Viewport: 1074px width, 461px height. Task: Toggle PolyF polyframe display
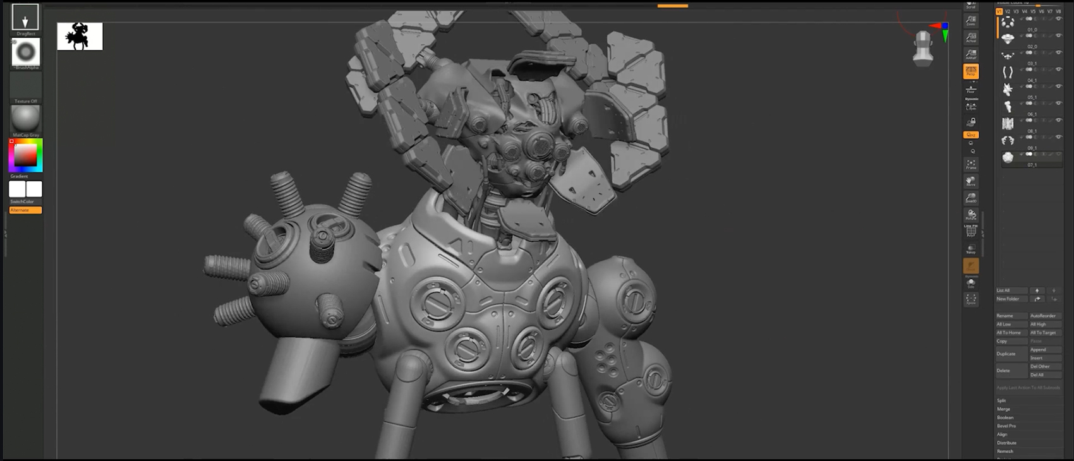point(971,231)
